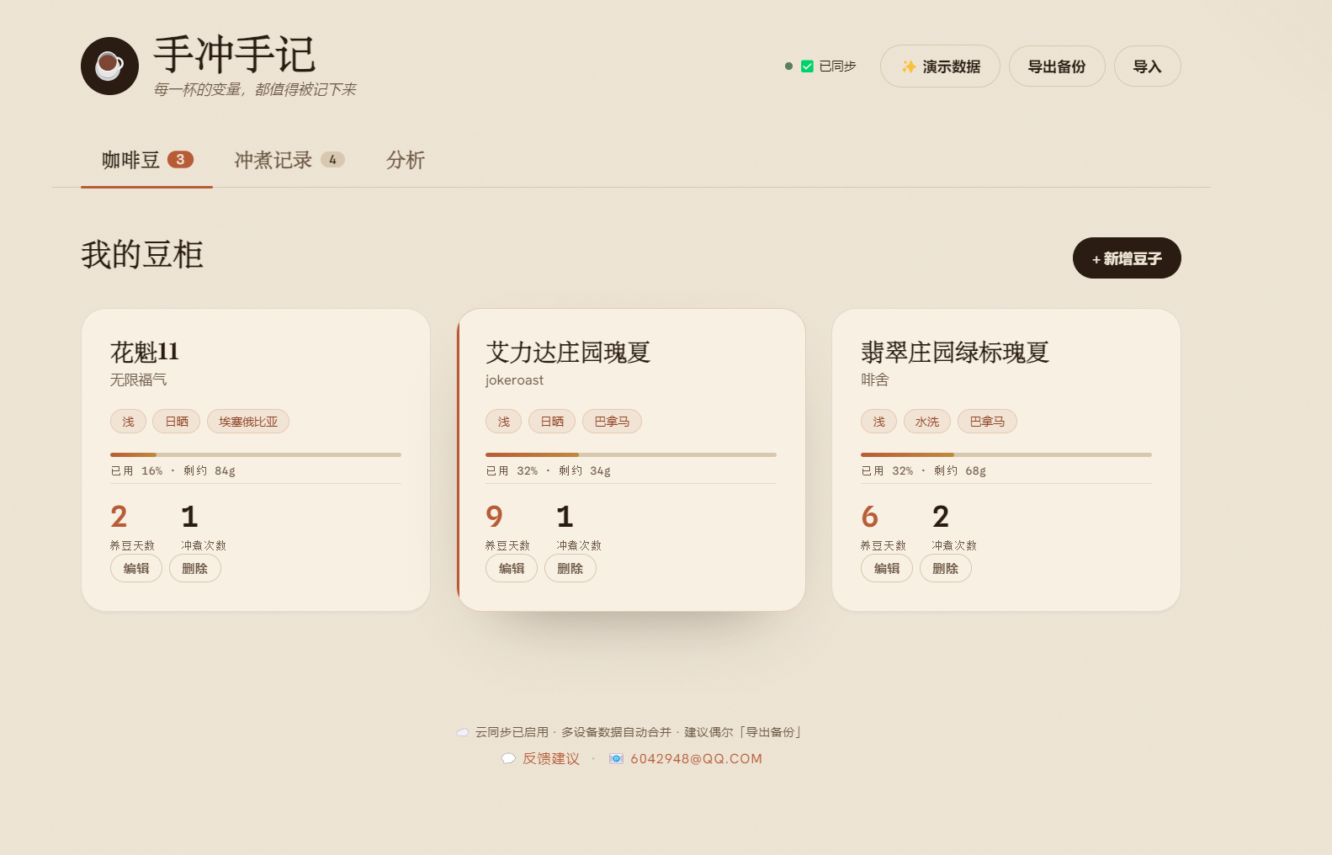Screen dimensions: 1332x855
Task: Click the green synced checkmark icon
Action: click(x=807, y=66)
